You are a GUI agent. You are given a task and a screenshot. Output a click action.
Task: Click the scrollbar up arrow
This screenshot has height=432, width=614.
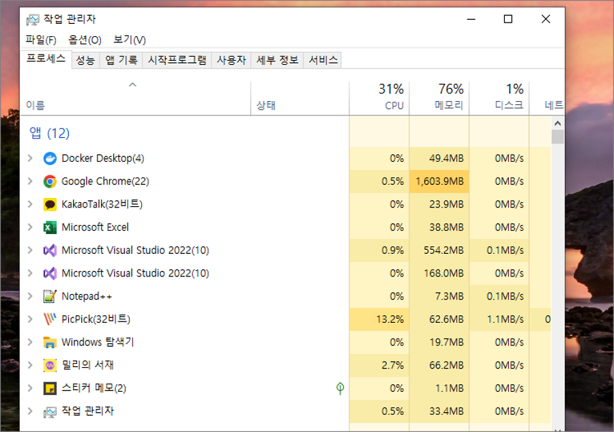pos(557,124)
